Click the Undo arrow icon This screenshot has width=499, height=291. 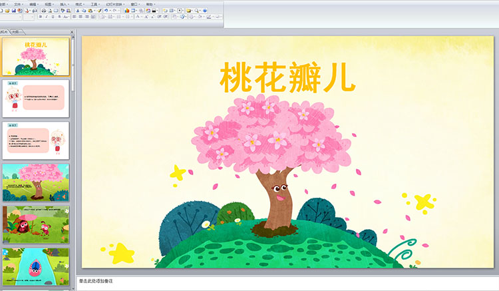point(106,11)
